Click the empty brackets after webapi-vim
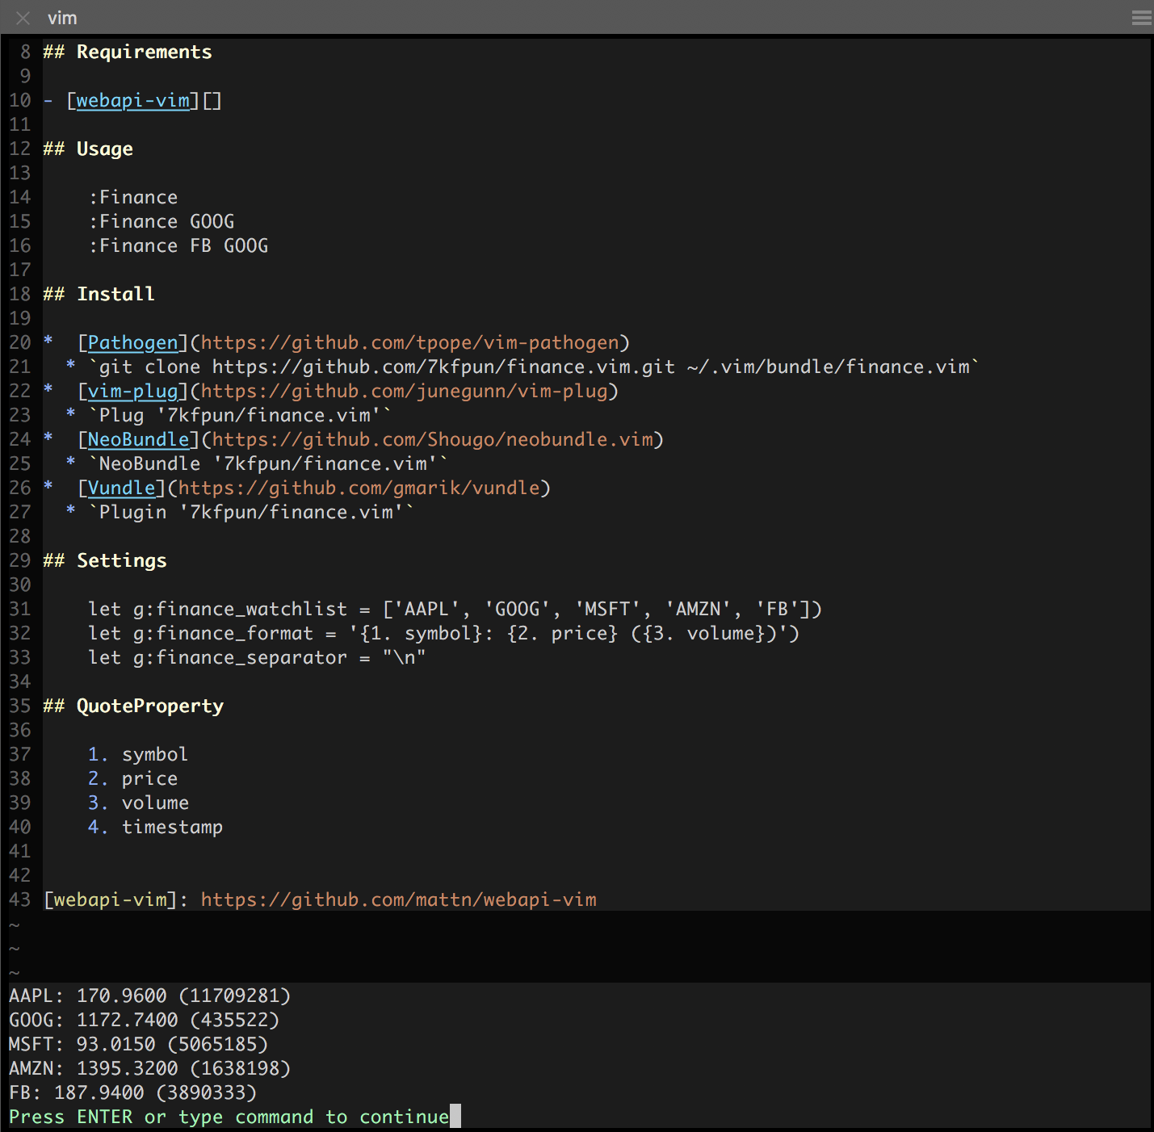 click(x=212, y=101)
